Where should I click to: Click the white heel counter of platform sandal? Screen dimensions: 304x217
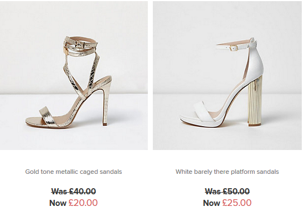(255, 61)
